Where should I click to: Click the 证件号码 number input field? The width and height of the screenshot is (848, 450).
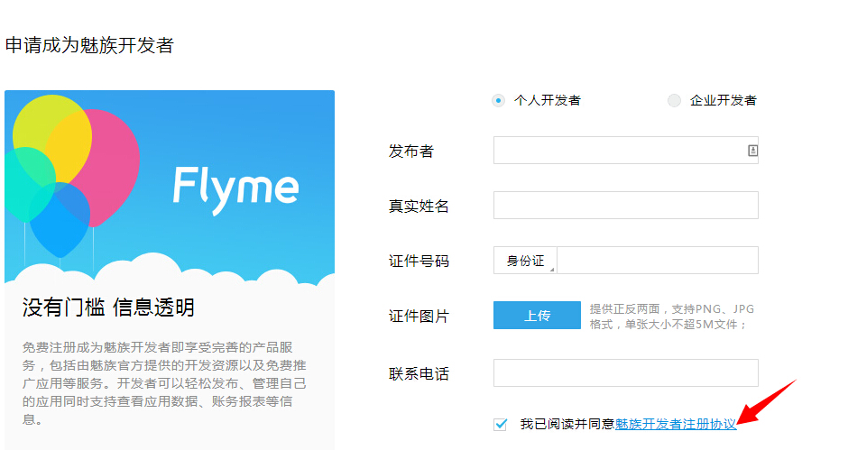(658, 260)
